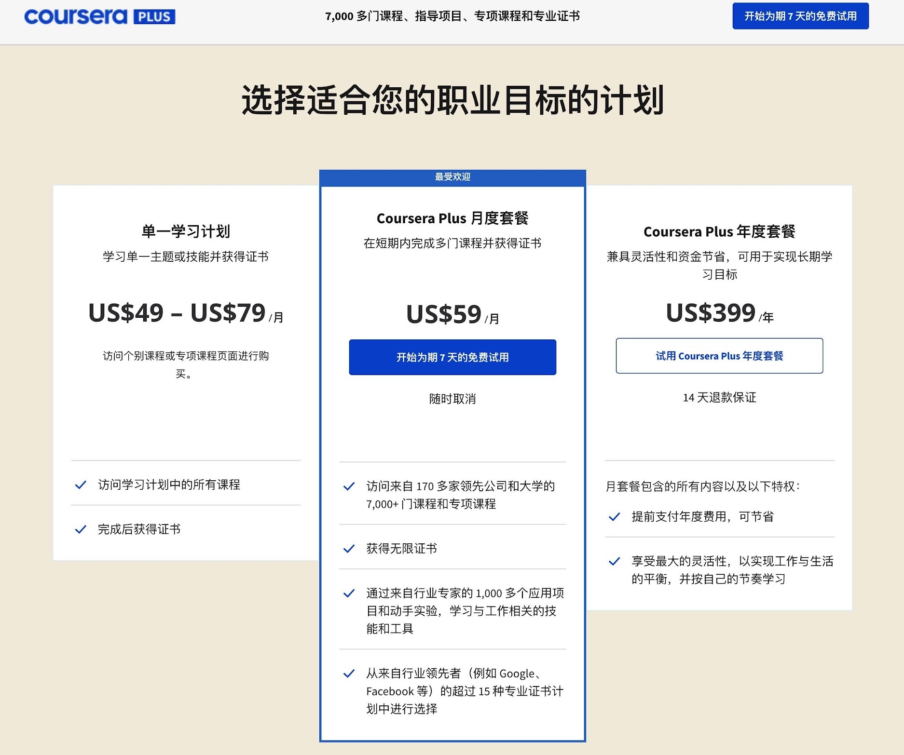
Task: Click the US$399 /年 price
Action: coord(719,313)
